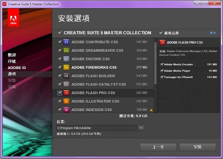Click the 安裝 install button

point(198,147)
